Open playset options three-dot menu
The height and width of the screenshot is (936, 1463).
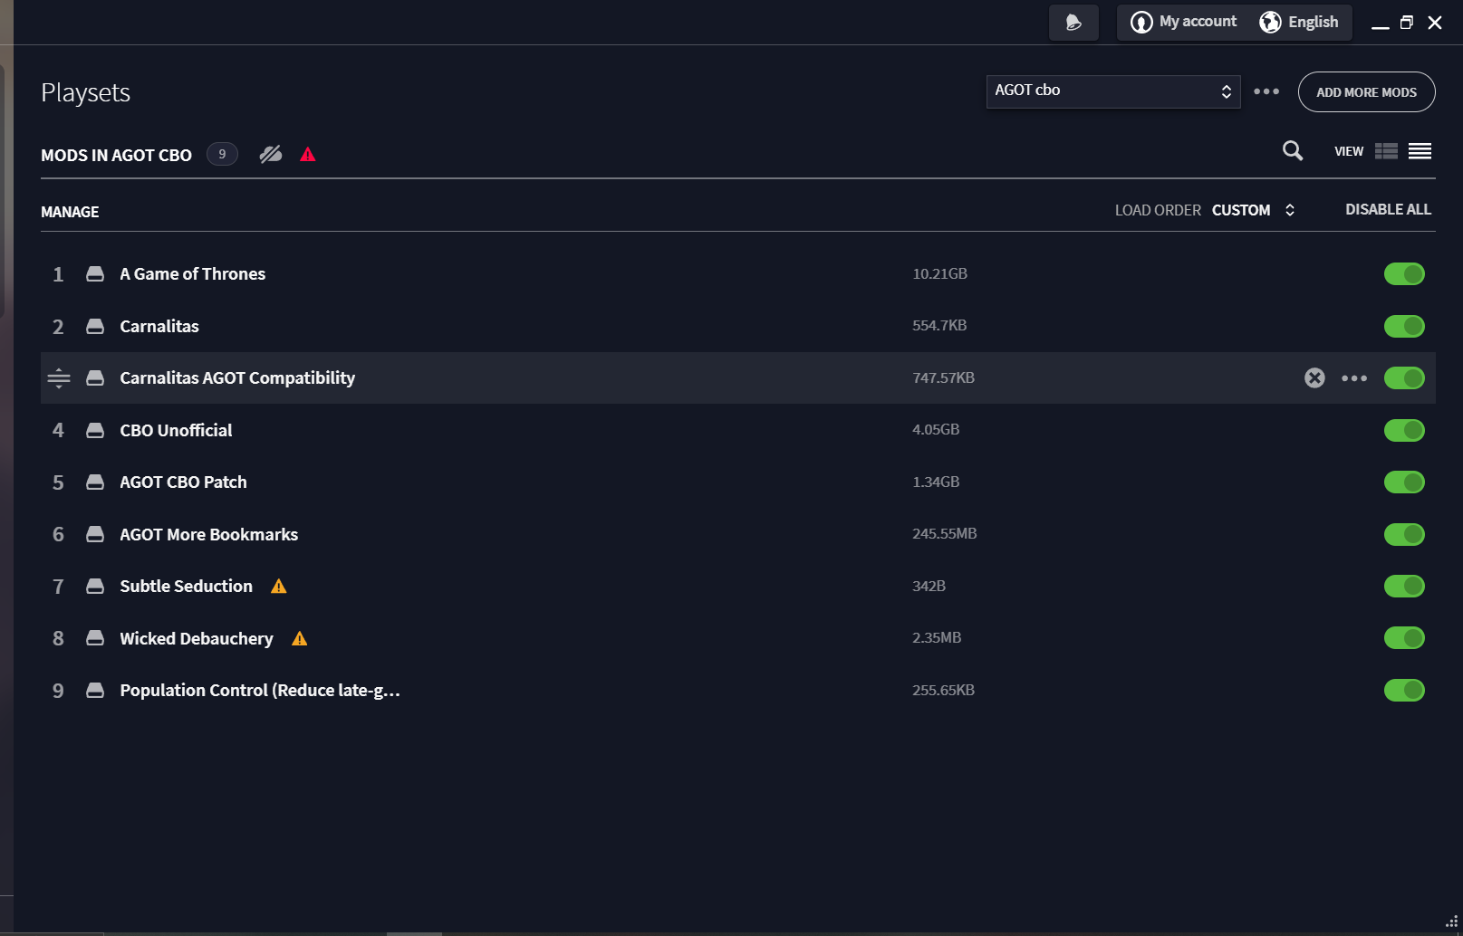click(x=1266, y=91)
